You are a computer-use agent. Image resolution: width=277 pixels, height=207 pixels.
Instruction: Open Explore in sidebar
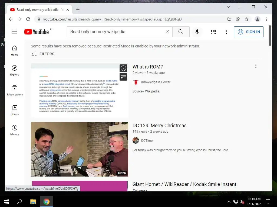pyautogui.click(x=15, y=71)
